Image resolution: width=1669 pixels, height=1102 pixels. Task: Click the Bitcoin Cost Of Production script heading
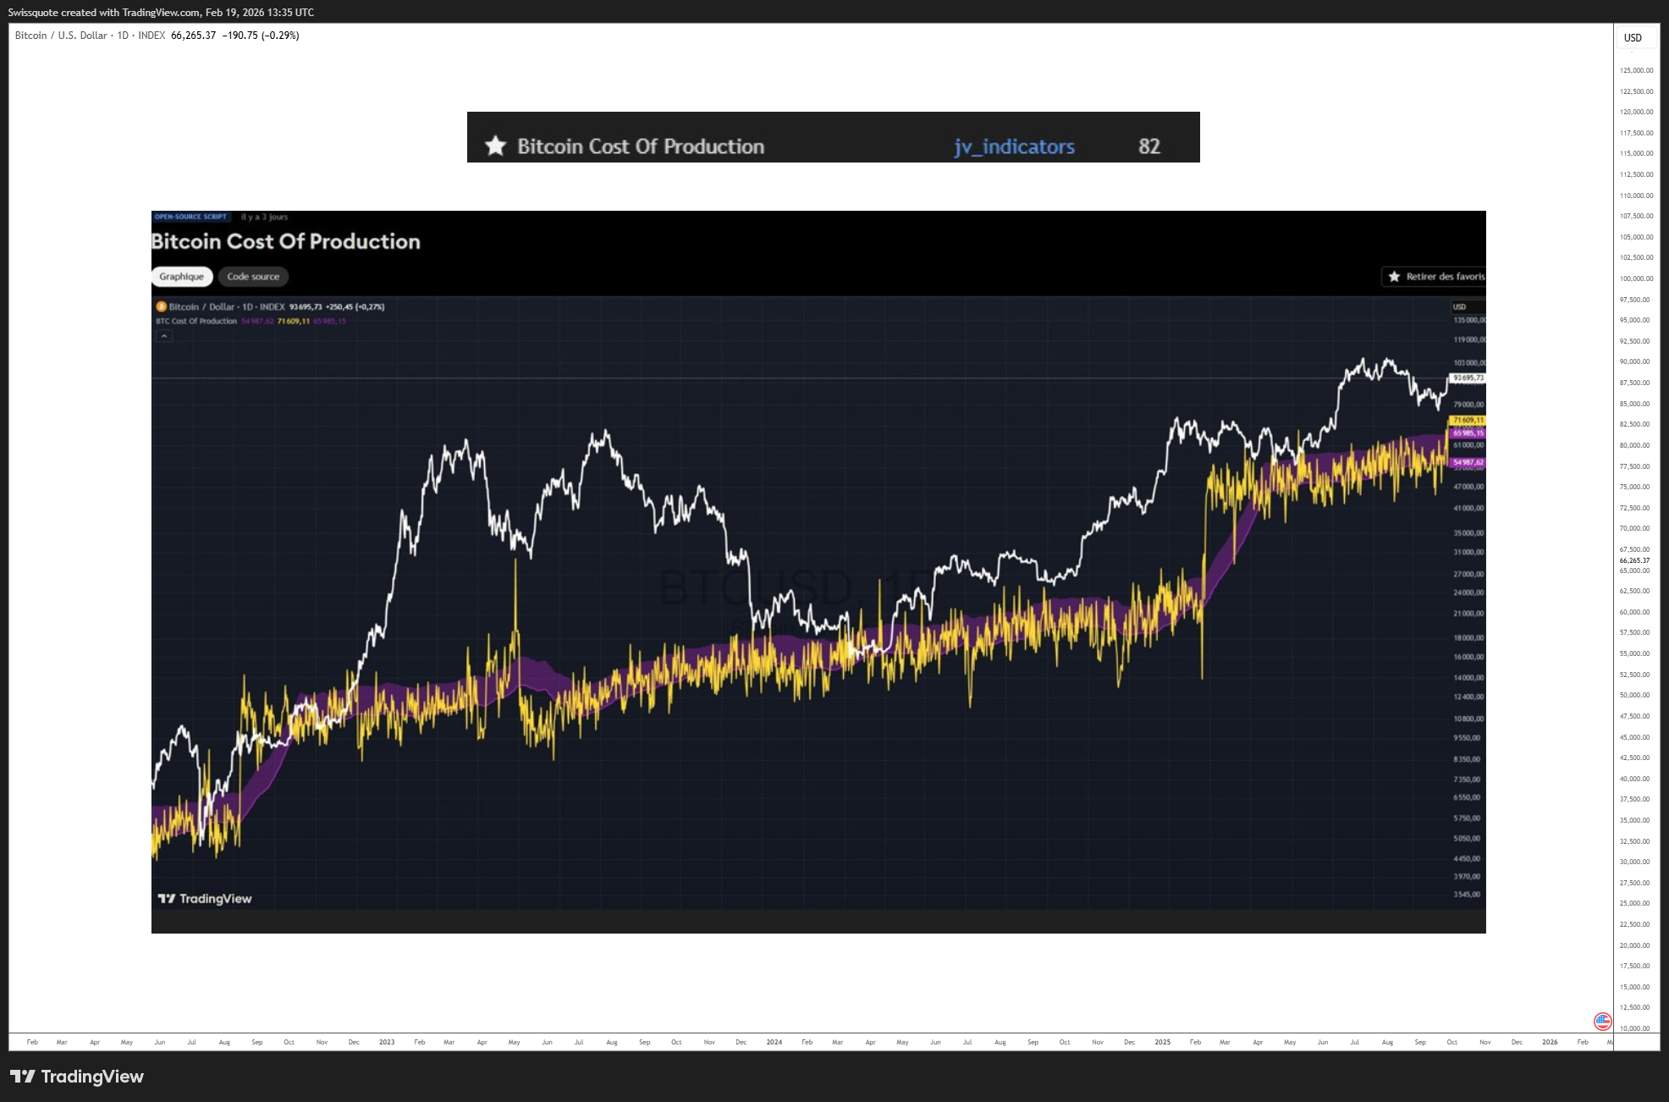286,241
